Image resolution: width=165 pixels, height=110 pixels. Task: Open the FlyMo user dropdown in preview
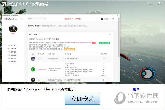(x=105, y=19)
